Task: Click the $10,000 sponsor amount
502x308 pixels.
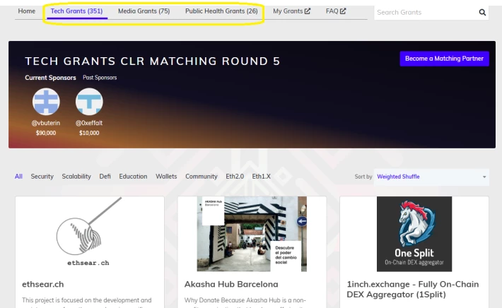Action: coord(89,133)
